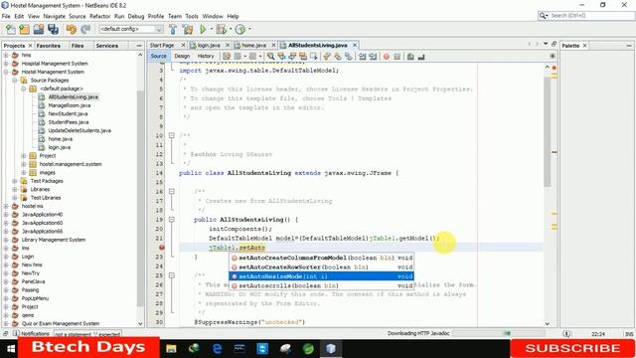Screen dimensions: 636x358
Task: Click the Profile Project toolbar icon
Action: coord(240,29)
